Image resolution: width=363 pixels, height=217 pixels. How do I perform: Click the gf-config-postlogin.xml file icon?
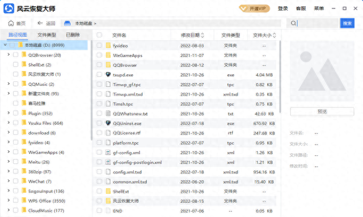[x=108, y=162]
